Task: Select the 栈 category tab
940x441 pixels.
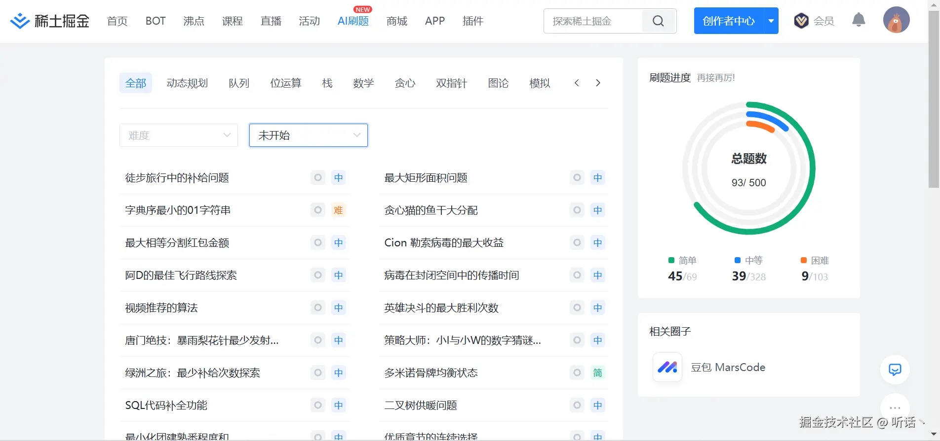Action: coord(327,83)
